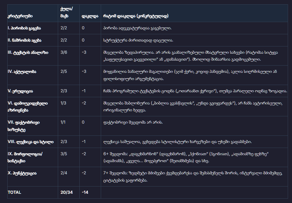Screen dimensions: 292x203
Task: Select the "ქულა/მაქს" column header
Action: click(65, 13)
